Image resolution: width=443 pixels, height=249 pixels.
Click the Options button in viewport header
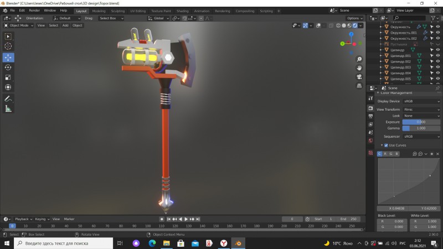pos(355,18)
